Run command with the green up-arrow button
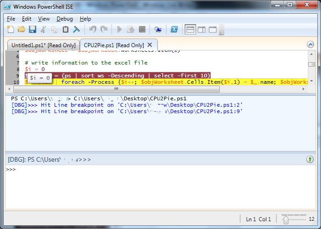 310,159
